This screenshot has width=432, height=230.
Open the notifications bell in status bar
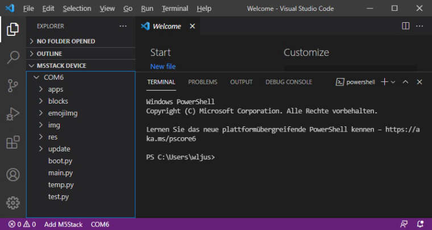pos(420,224)
